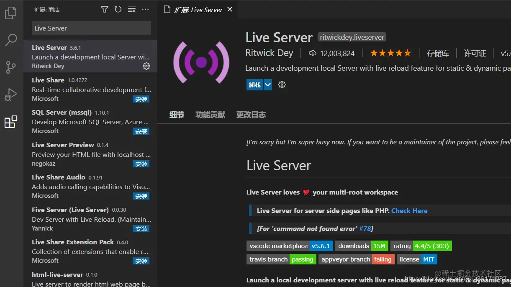Open issue #78 link

click(x=365, y=228)
